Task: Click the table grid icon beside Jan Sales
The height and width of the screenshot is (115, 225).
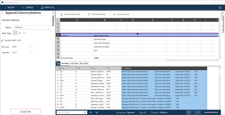Action: point(57,64)
